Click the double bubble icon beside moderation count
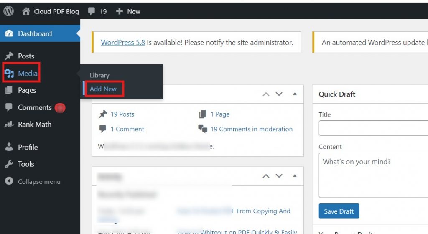This screenshot has height=234, width=428. (203, 128)
